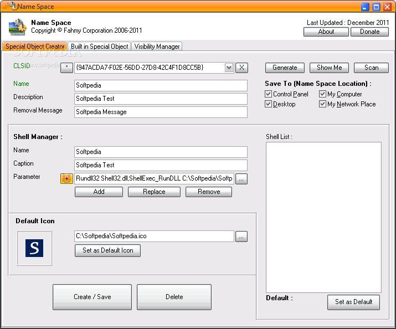Minimize the Name Space window

[365, 7]
